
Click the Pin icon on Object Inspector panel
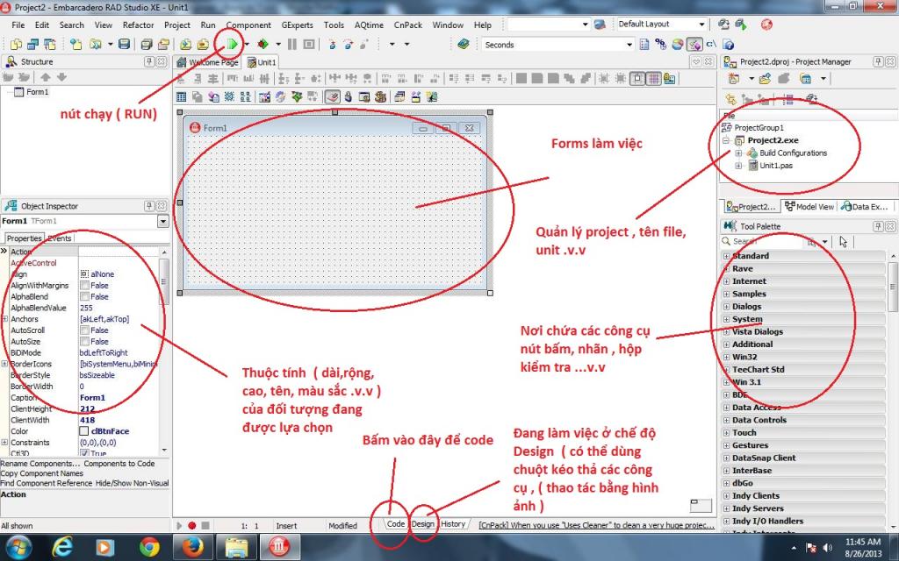pos(149,205)
